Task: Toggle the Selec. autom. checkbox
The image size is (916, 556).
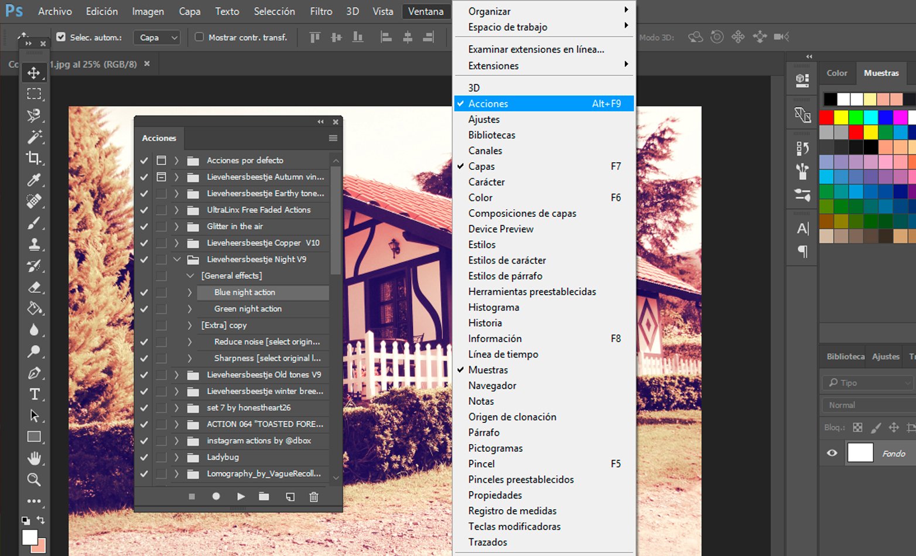Action: click(x=61, y=37)
